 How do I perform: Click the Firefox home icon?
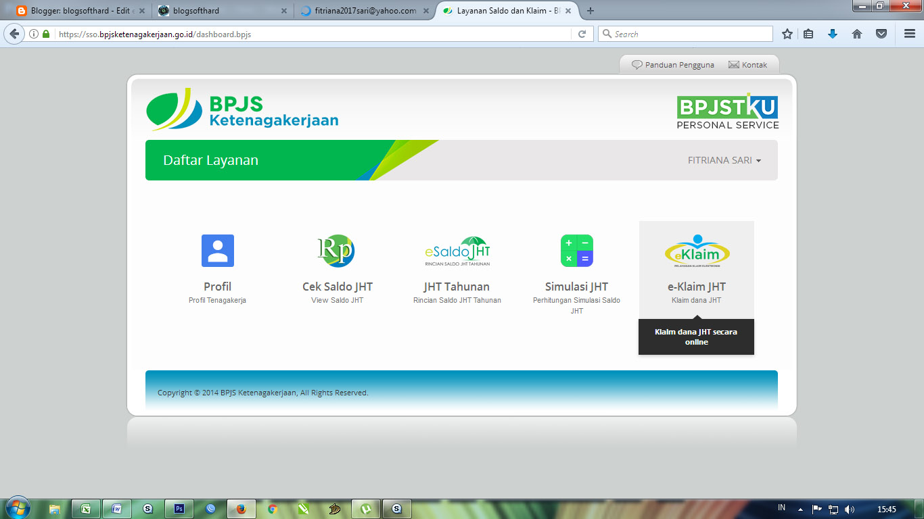coord(857,33)
